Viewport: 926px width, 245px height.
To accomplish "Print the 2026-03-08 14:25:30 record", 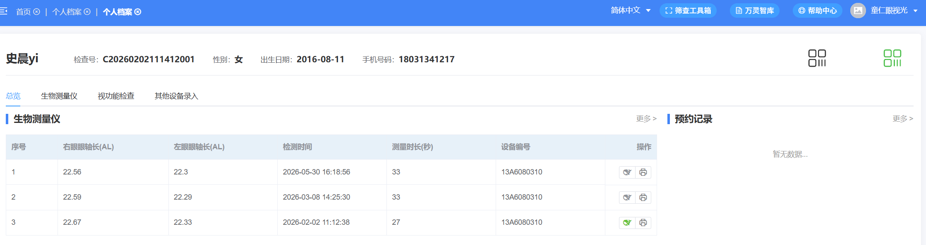I will click(643, 198).
